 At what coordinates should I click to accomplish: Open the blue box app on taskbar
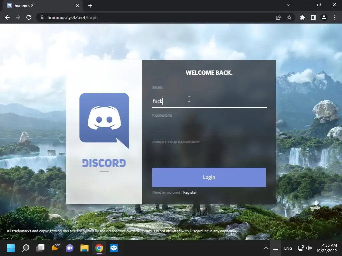[114, 248]
